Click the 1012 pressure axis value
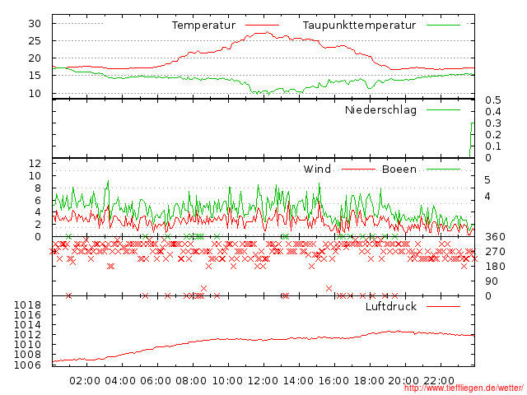The width and height of the screenshot is (527, 395). pyautogui.click(x=27, y=335)
